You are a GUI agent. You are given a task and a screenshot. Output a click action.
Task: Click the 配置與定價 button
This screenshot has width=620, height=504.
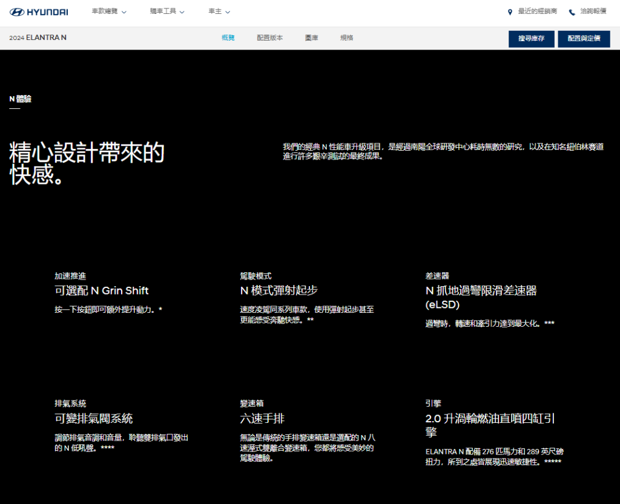(x=584, y=39)
